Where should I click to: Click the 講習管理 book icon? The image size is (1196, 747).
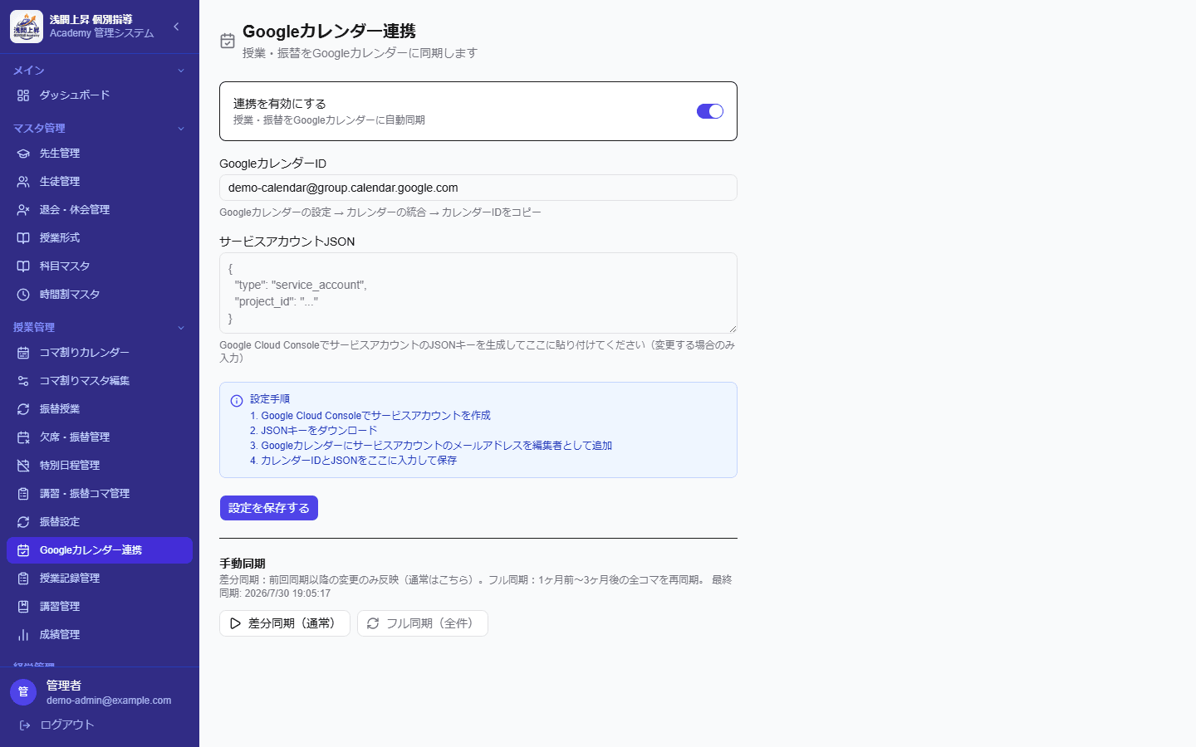(23, 607)
